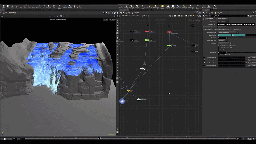The height and width of the screenshot is (144, 256).
Task: Switch to the Load from File tab
Action: [x=222, y=27]
